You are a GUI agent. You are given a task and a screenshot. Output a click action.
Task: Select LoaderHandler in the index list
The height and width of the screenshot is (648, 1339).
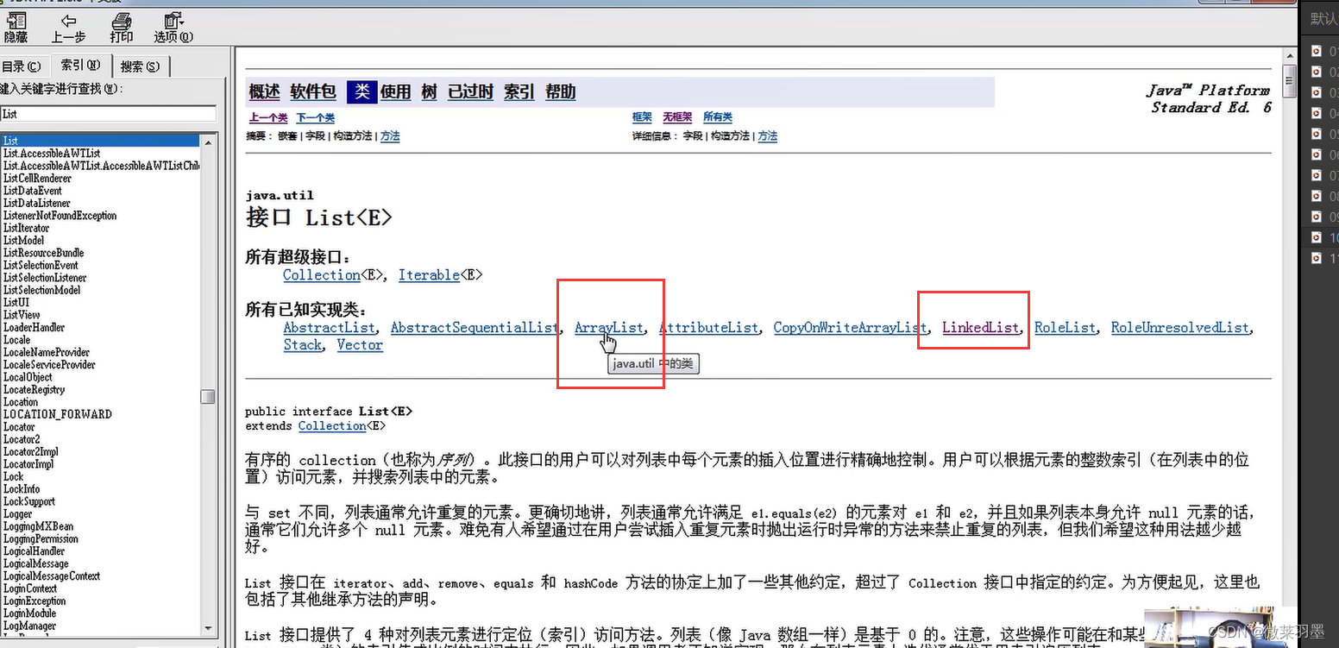[x=34, y=328]
